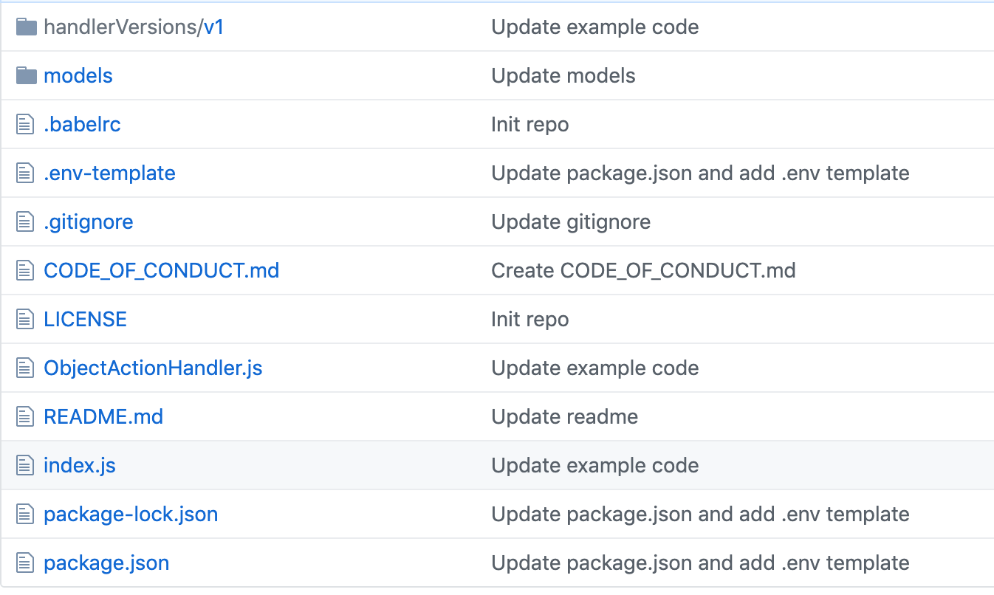Click the file icon beside LICENSE

[x=26, y=319]
